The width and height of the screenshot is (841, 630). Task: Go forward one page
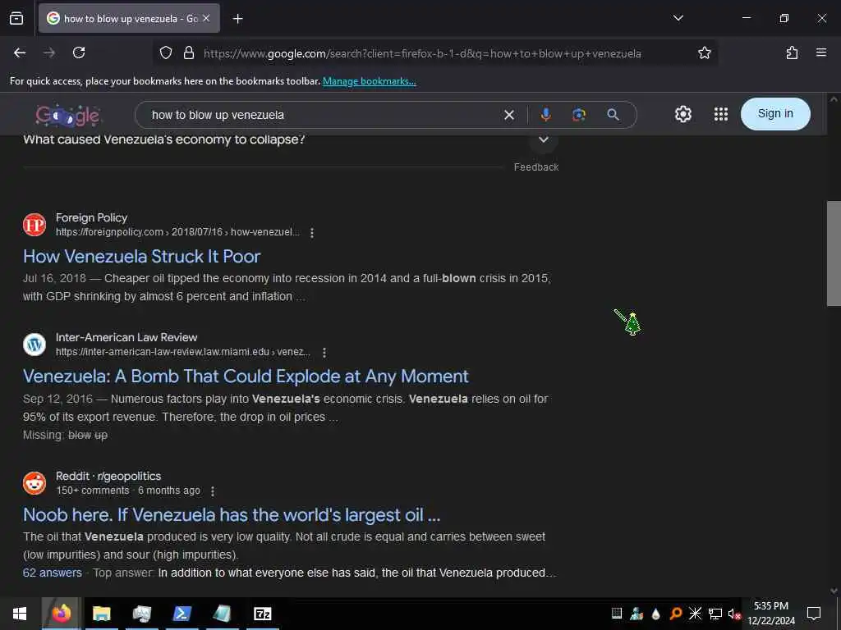(49, 52)
